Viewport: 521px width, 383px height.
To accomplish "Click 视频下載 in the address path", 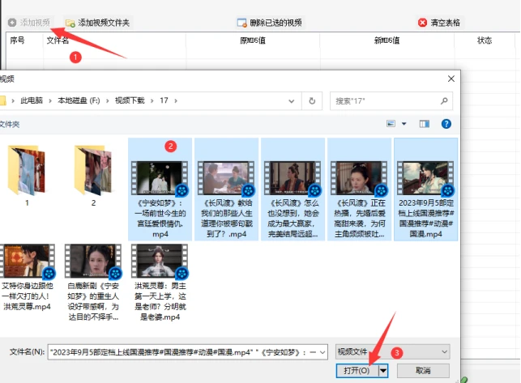I will pos(130,100).
